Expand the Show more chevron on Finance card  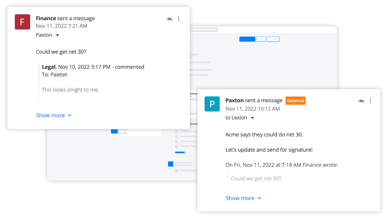70,115
